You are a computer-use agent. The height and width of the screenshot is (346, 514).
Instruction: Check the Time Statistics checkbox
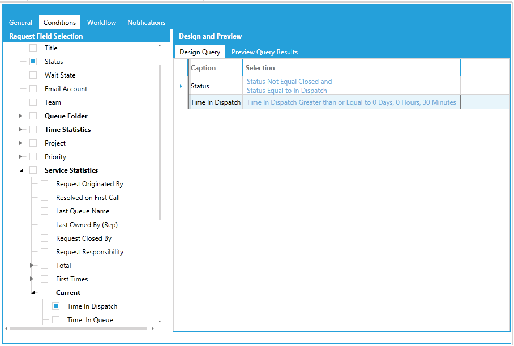pyautogui.click(x=33, y=130)
